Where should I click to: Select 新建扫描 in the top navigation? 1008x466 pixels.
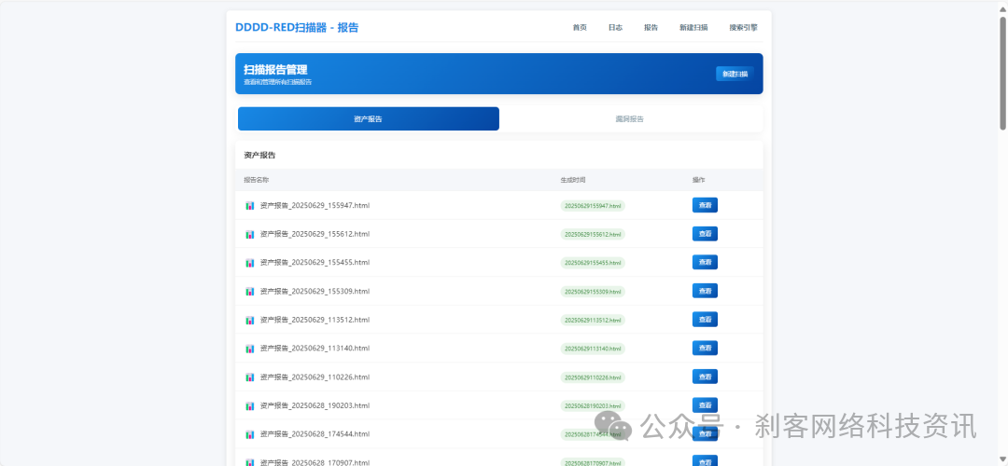pyautogui.click(x=693, y=28)
